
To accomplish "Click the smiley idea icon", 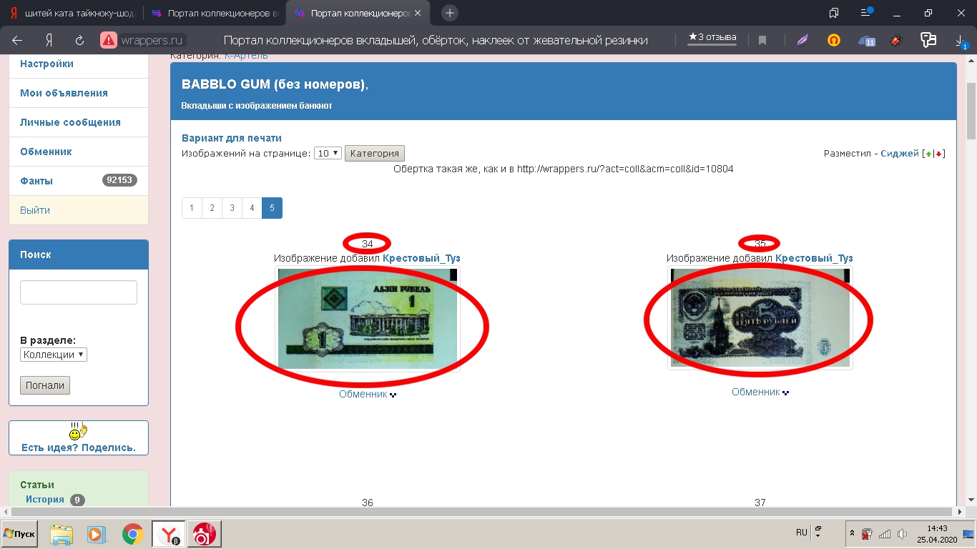I will (78, 431).
